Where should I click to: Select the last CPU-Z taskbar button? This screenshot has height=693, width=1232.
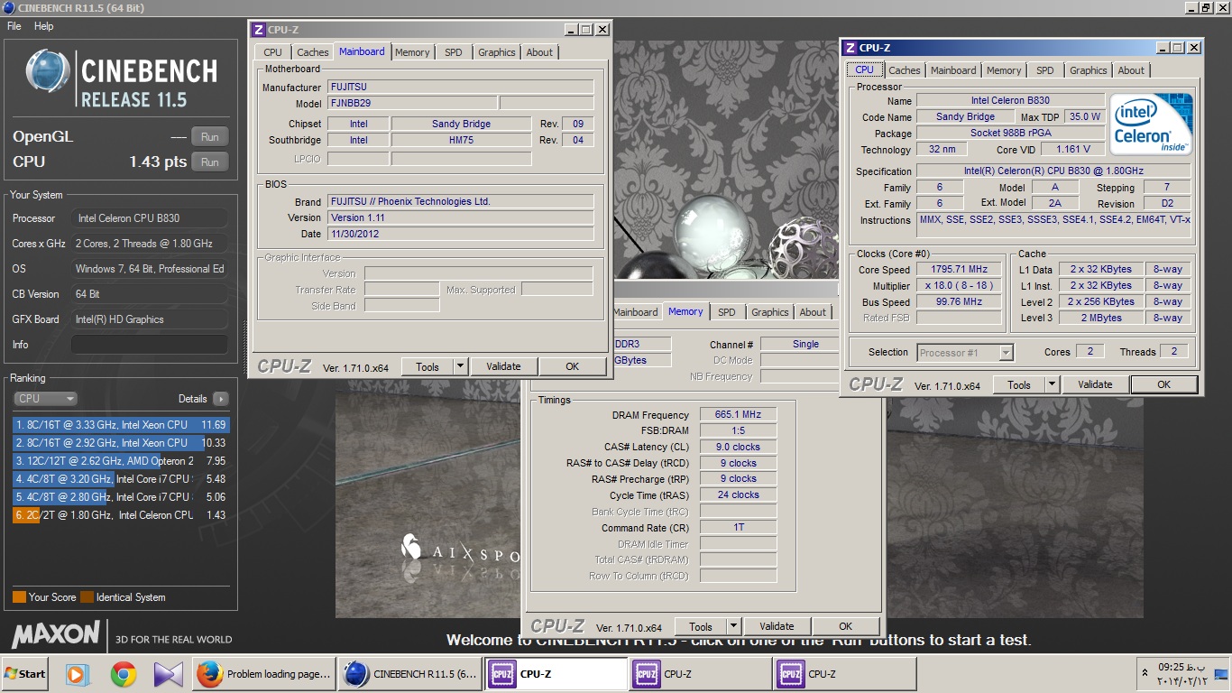[x=845, y=674]
